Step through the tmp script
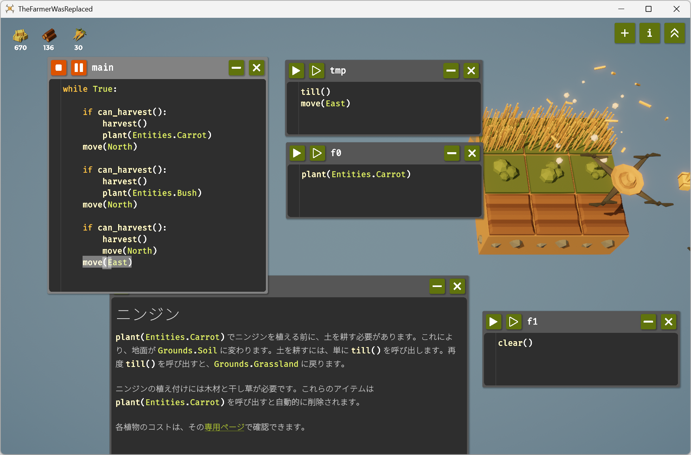This screenshot has width=691, height=455. [x=316, y=71]
